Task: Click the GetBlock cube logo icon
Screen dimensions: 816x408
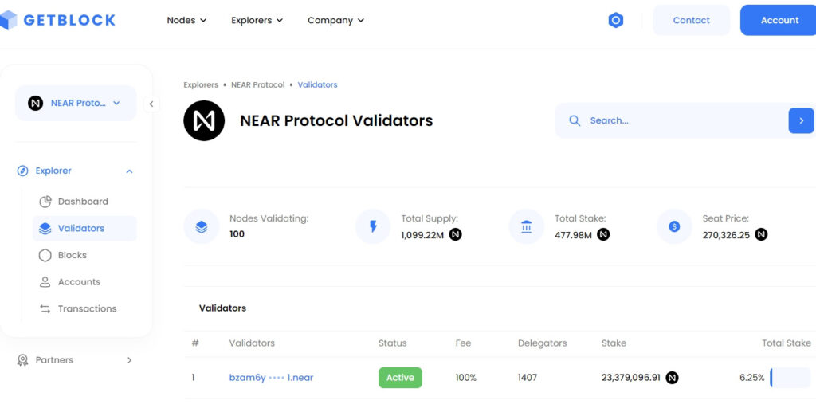Action: pyautogui.click(x=9, y=20)
